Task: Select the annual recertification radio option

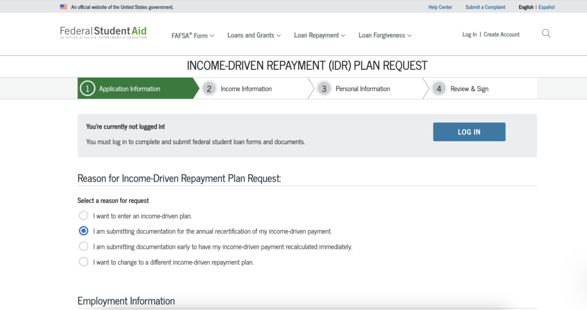Action: click(84, 231)
